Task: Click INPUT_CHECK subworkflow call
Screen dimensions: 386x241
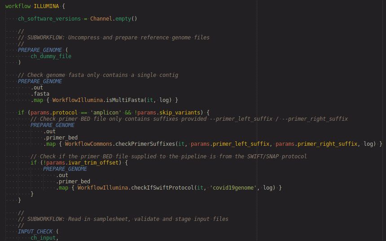Action: [x=35, y=232]
